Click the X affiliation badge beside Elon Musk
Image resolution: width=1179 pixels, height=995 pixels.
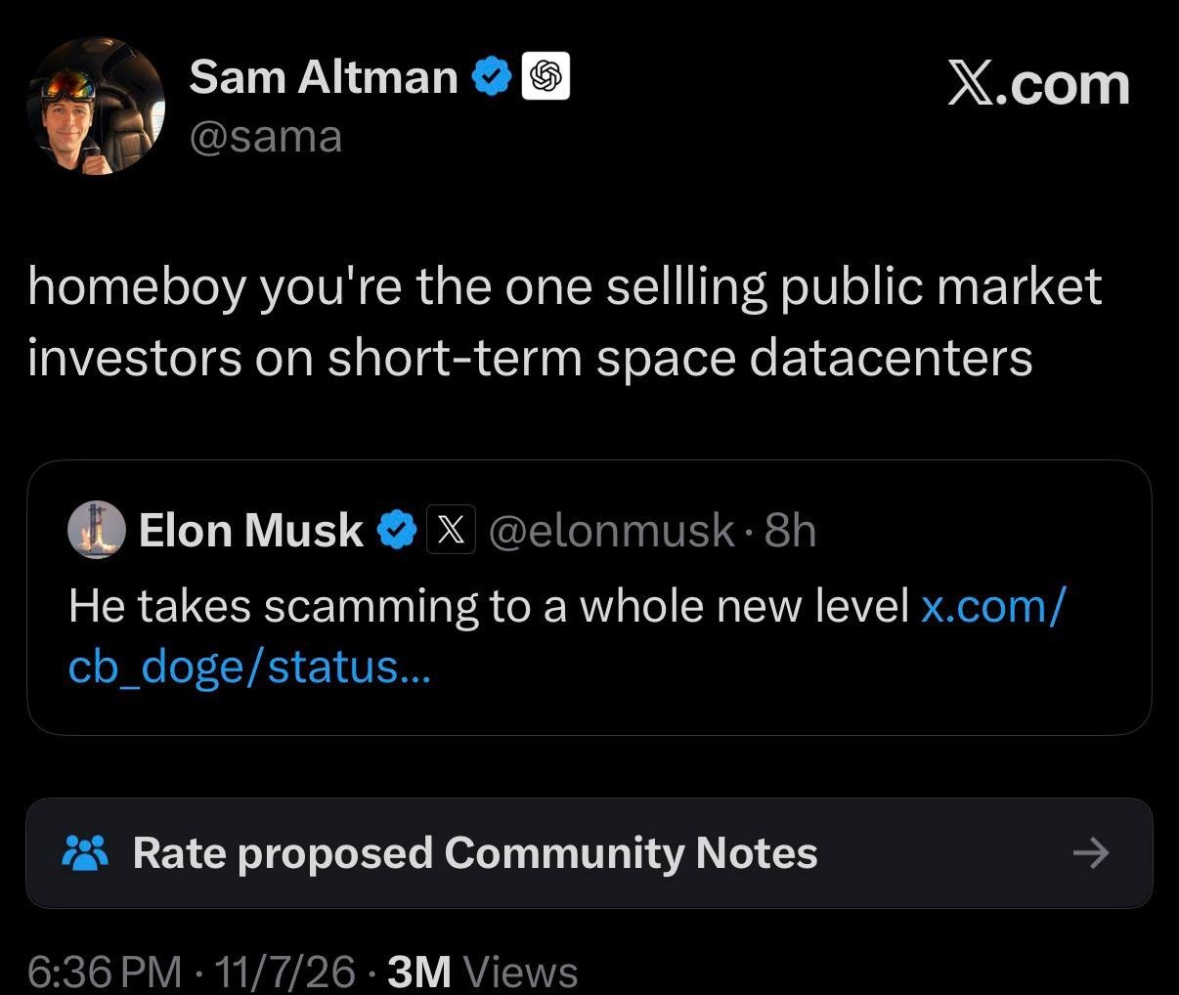(x=450, y=530)
